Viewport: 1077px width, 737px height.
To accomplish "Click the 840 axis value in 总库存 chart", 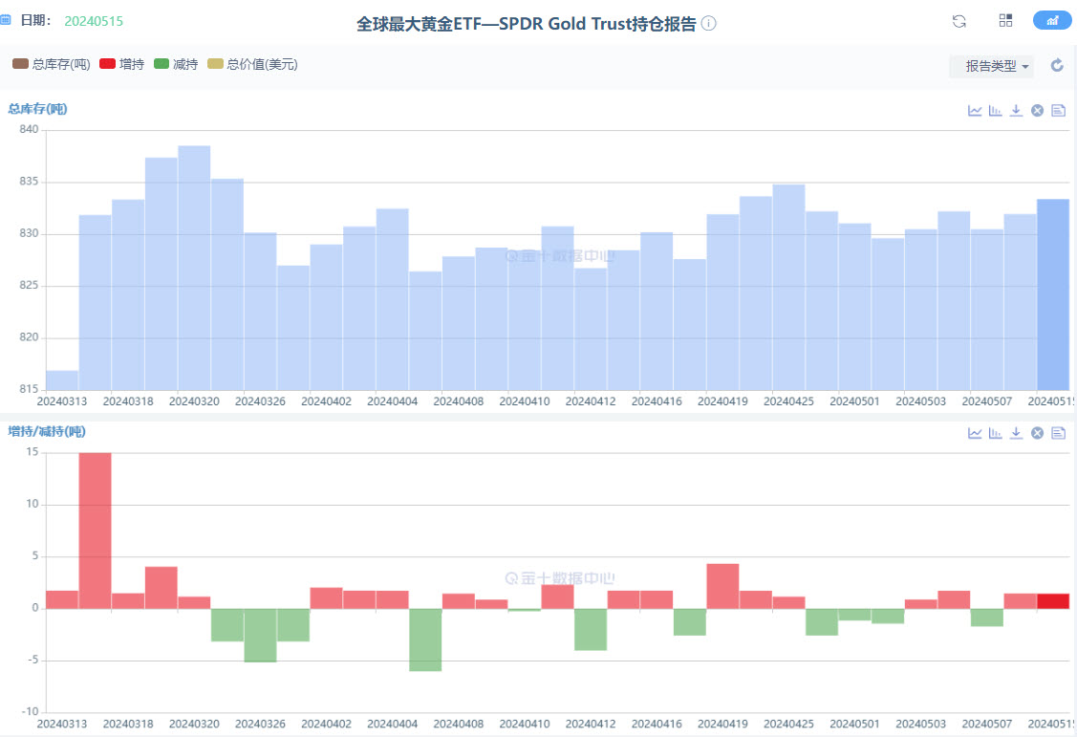I will click(29, 129).
